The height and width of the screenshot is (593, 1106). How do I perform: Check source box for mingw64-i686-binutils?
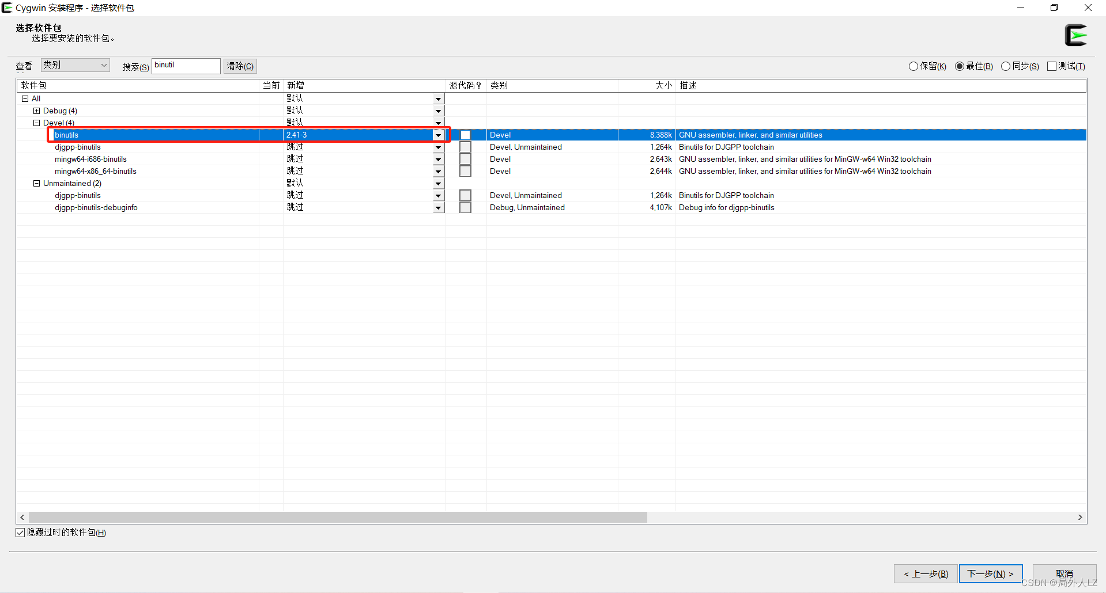(x=466, y=159)
